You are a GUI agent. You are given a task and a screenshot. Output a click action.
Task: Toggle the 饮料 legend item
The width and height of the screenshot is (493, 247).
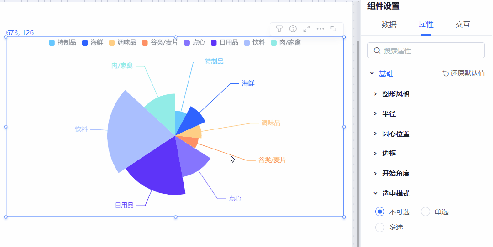[255, 43]
